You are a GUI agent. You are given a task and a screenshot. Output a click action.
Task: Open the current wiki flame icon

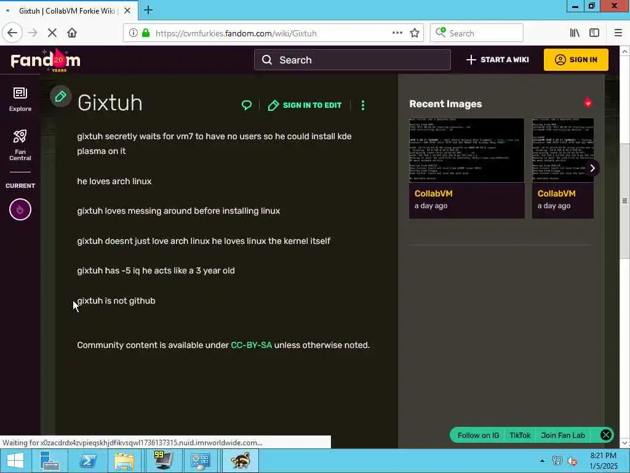(20, 209)
